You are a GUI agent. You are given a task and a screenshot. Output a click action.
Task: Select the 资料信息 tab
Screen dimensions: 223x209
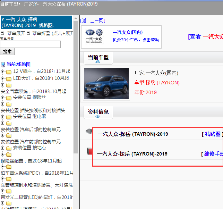tap(98, 112)
